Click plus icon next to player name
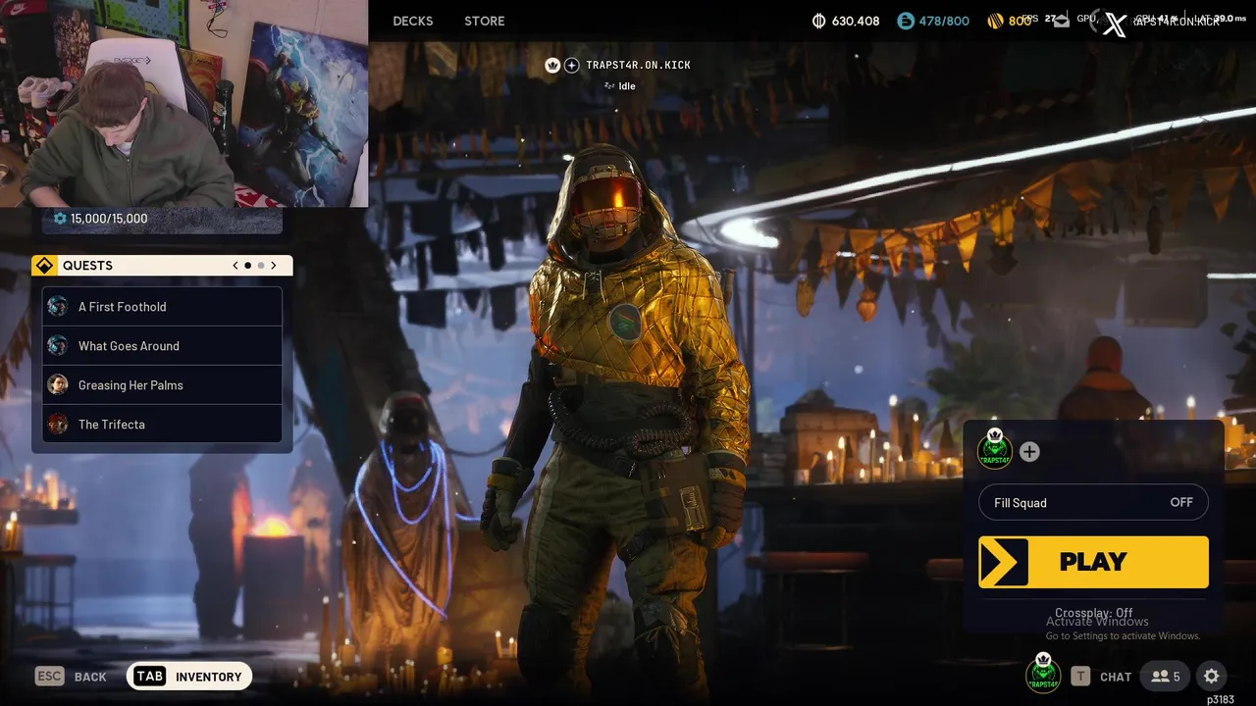 [572, 65]
